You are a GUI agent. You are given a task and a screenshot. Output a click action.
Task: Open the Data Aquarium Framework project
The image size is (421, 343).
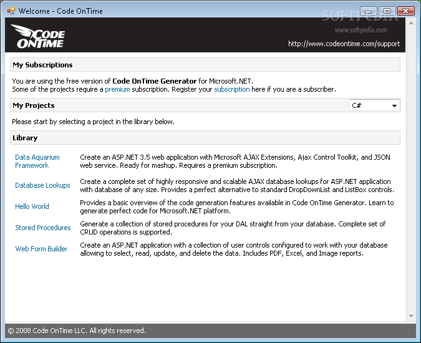pyautogui.click(x=37, y=162)
